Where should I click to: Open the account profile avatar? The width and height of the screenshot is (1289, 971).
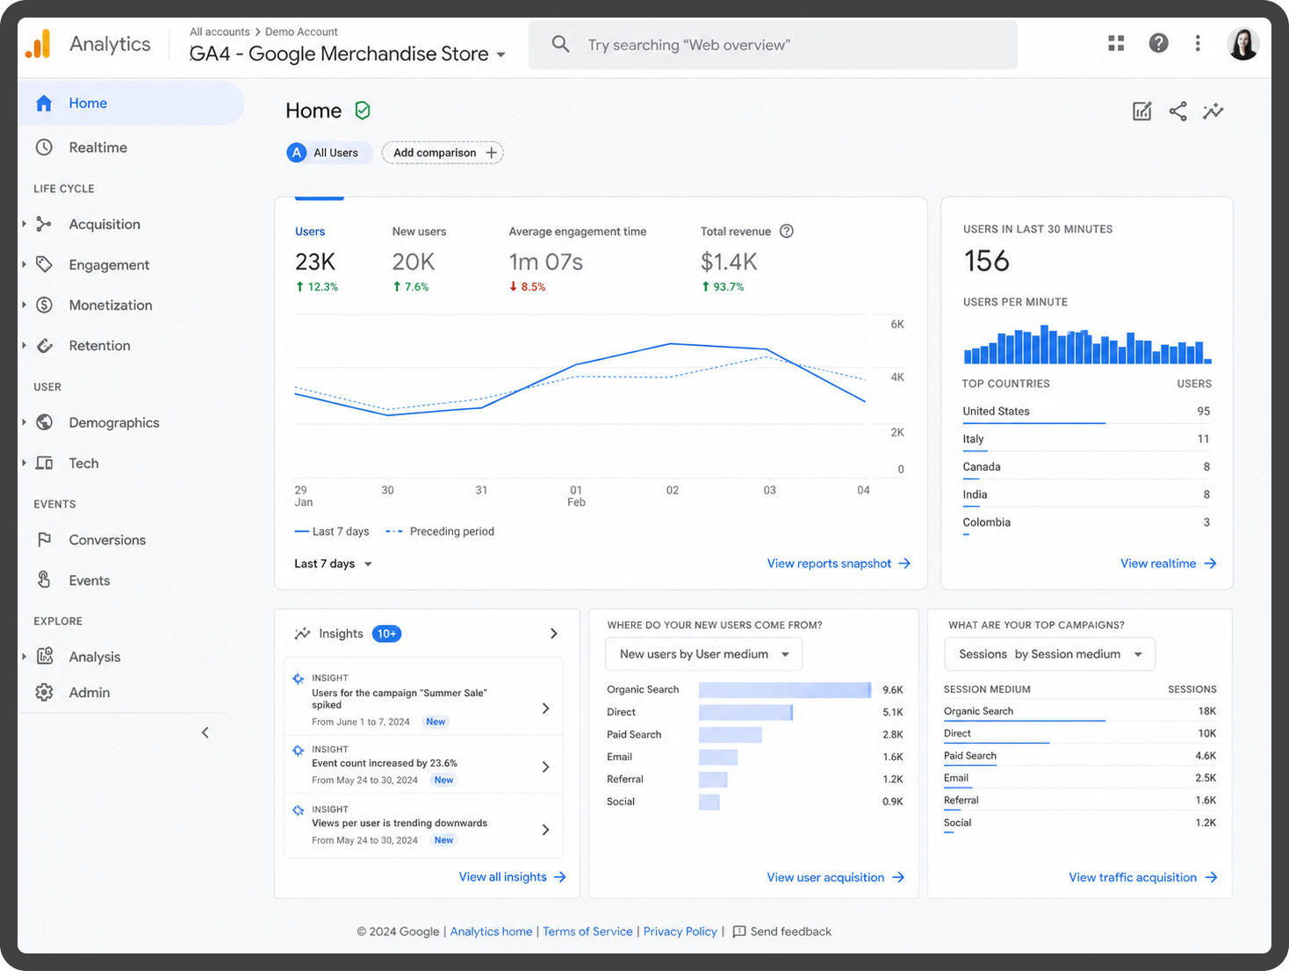pos(1242,43)
